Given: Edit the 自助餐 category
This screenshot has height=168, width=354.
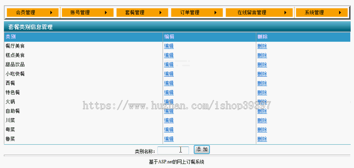Looking at the screenshot, I should point(169,111).
